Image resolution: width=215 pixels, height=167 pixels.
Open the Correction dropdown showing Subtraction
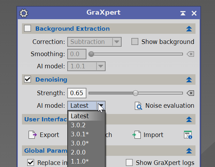click(x=94, y=42)
